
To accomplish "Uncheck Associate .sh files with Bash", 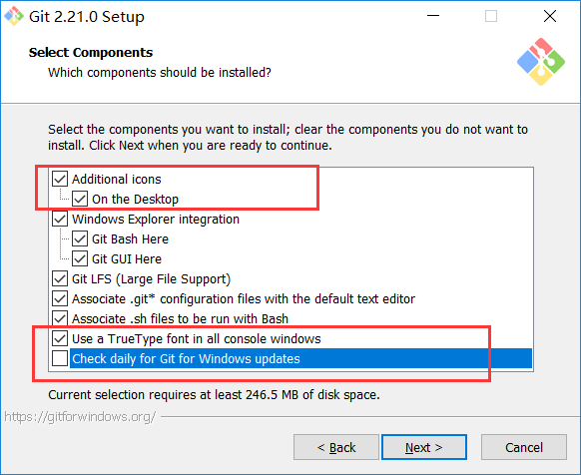I will [x=60, y=318].
